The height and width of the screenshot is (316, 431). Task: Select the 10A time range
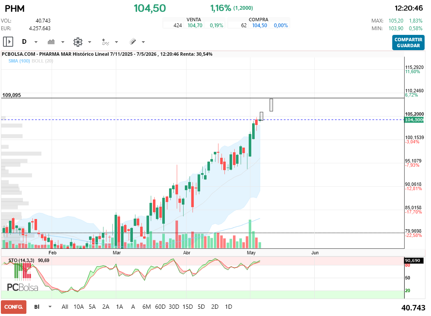tap(79, 307)
